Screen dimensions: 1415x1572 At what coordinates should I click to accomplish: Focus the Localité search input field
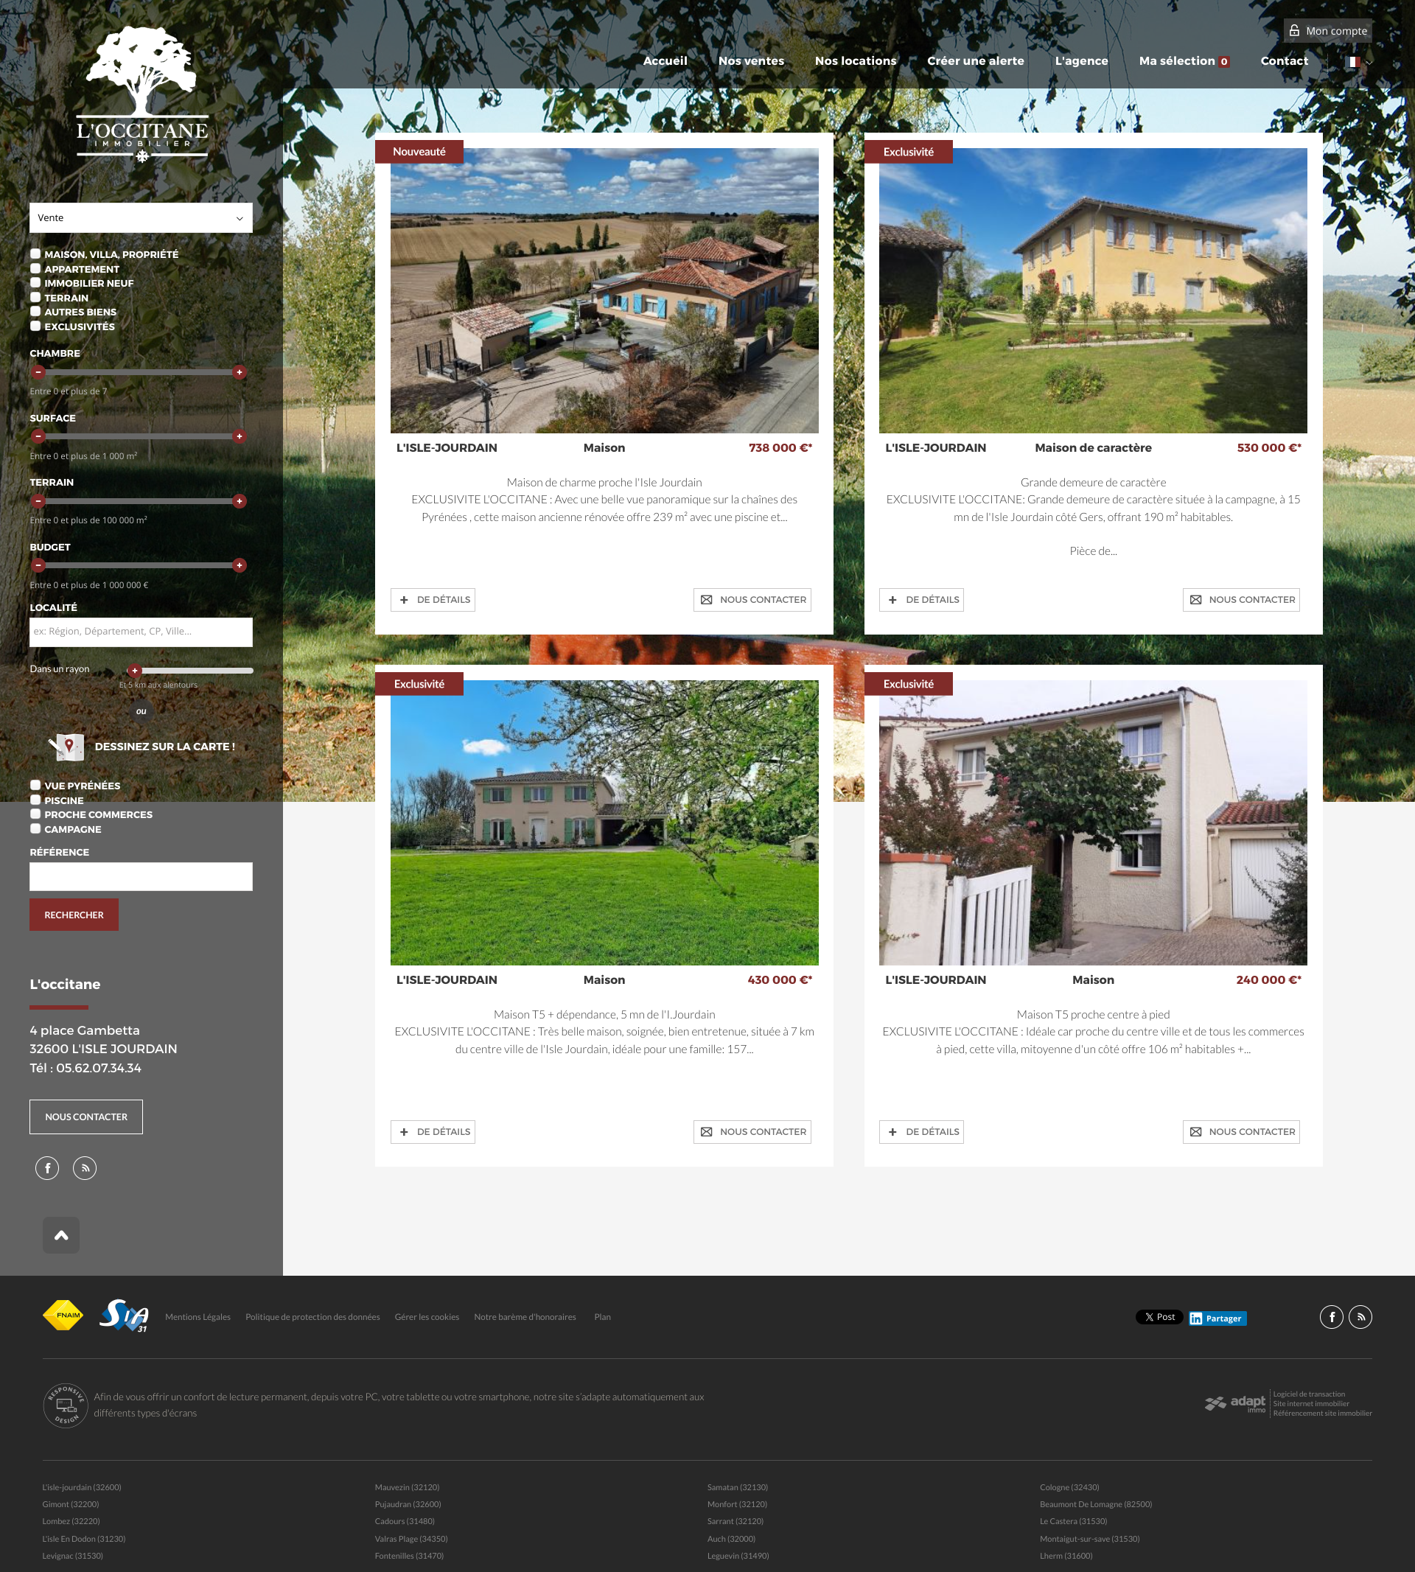tap(141, 632)
